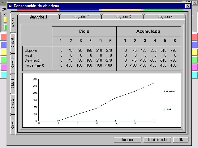
Task: Switch to the Ciclo 5 vertical tab
Action: click(x=13, y=42)
